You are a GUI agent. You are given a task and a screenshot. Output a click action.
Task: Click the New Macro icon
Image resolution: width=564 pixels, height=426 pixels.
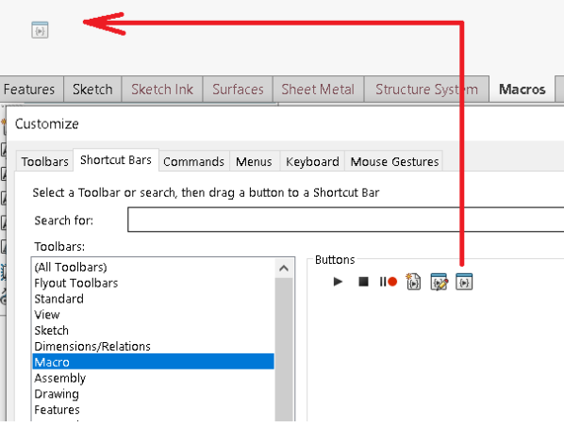click(x=413, y=282)
